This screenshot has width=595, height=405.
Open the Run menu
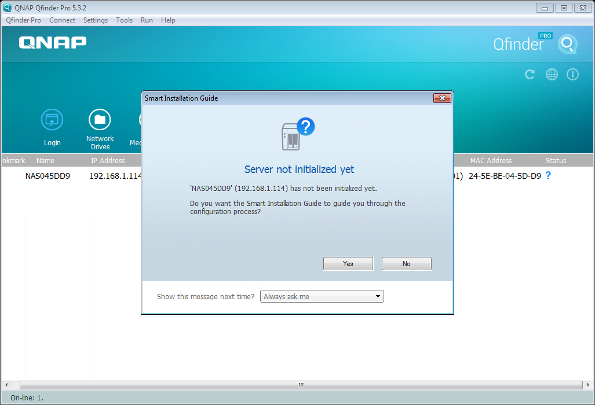click(147, 20)
